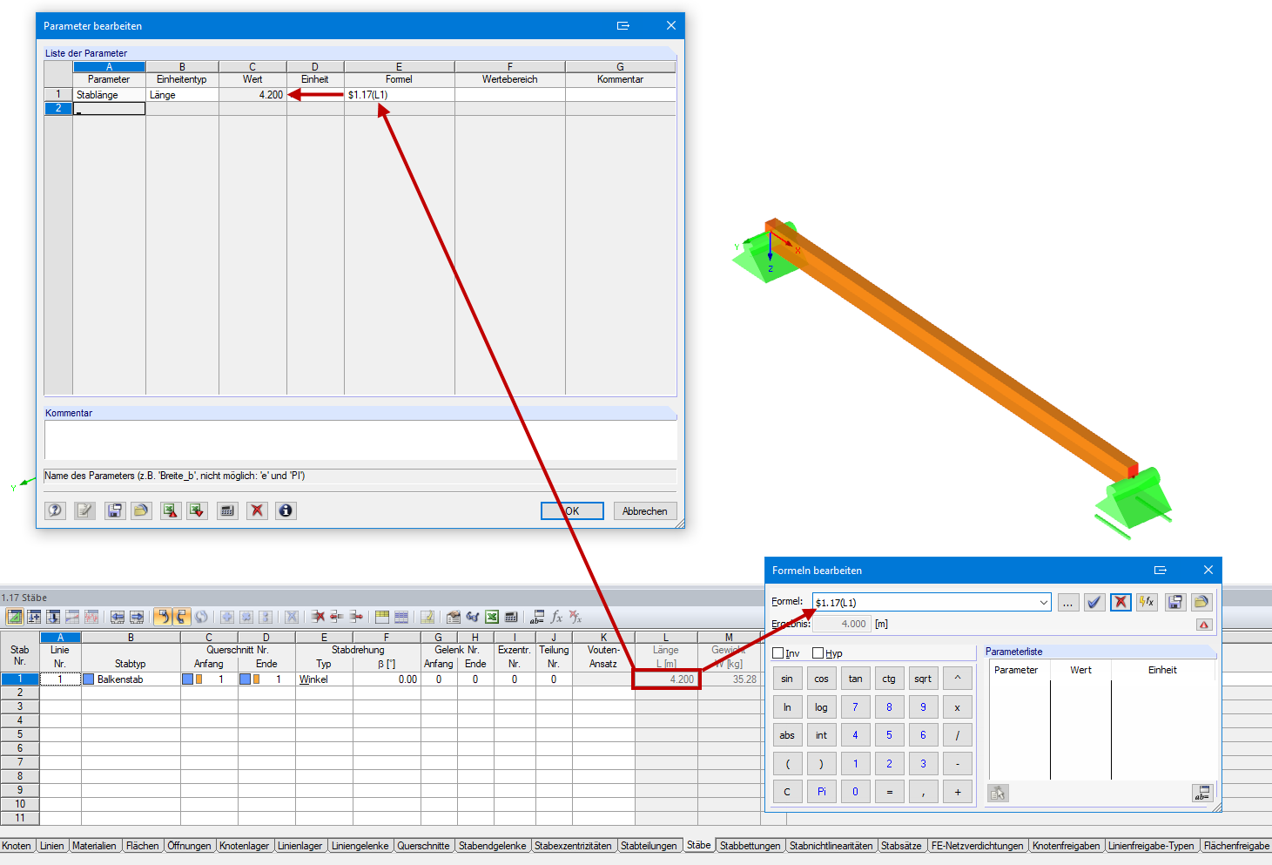Switch to the Stabendgelenke tab

tap(492, 846)
